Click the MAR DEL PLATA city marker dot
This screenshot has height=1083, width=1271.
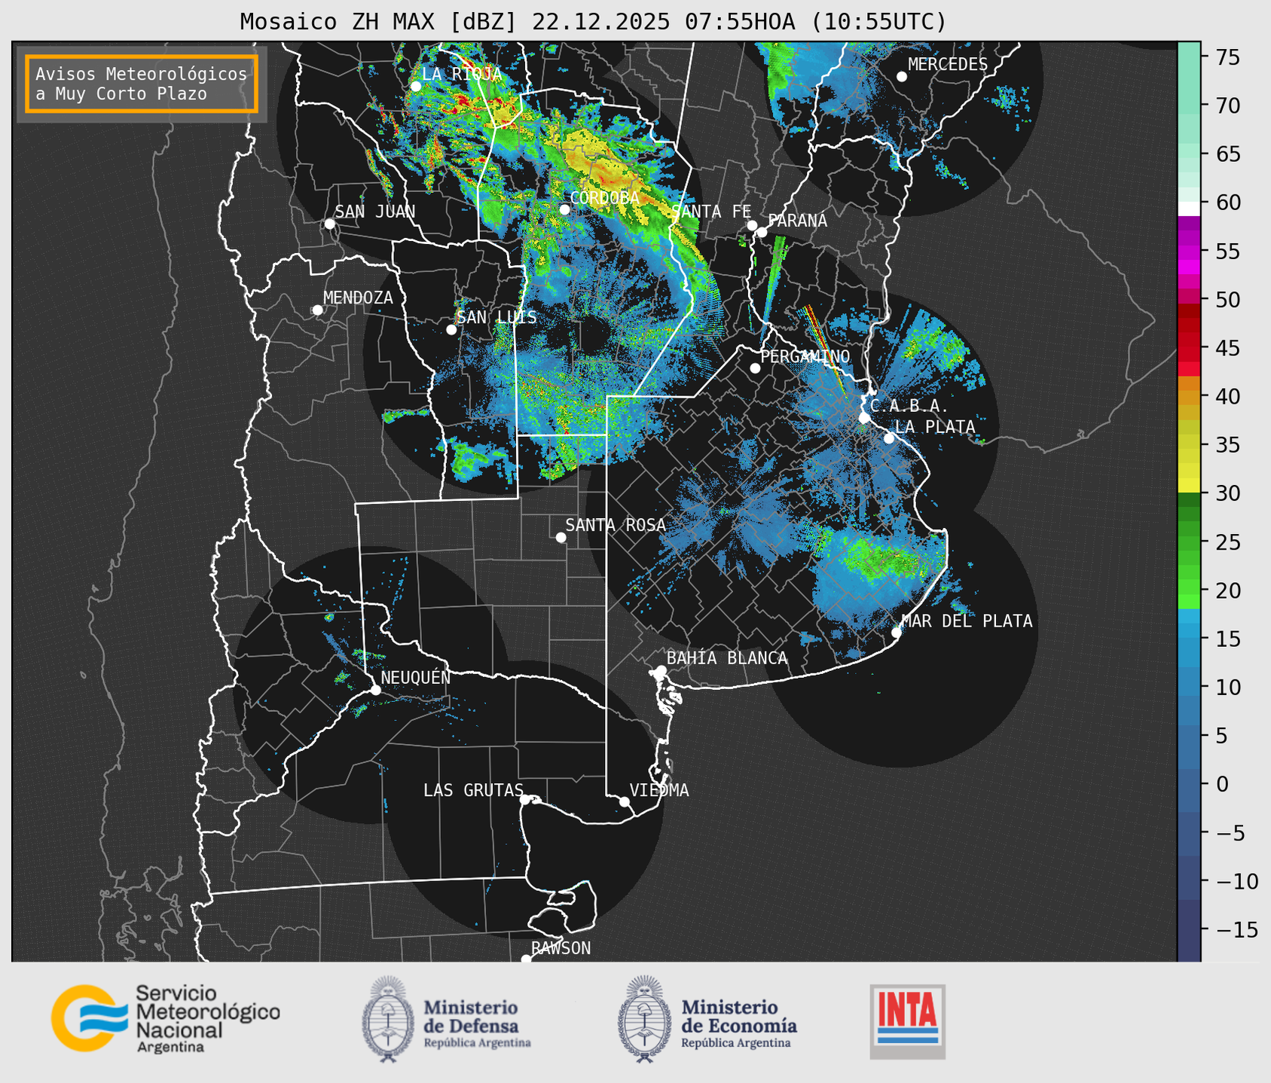click(897, 633)
